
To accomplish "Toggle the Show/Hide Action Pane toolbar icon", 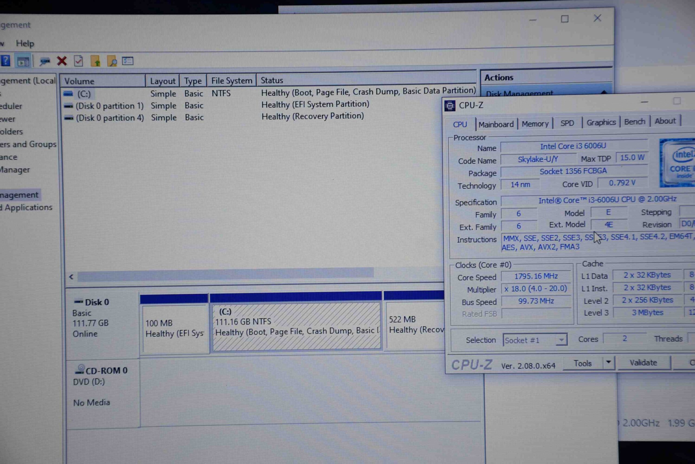I will [23, 61].
